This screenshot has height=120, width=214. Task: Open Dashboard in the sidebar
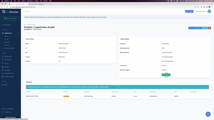coord(7,25)
